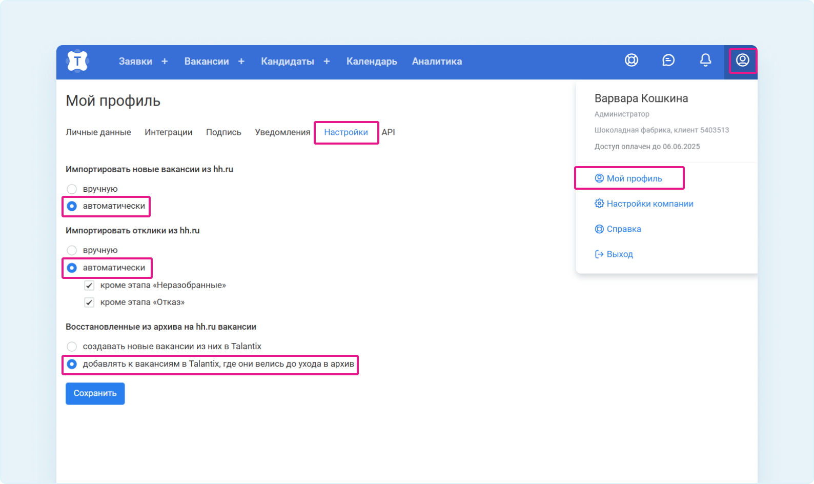Switch to the Уведомления tab
814x484 pixels.
pos(282,132)
